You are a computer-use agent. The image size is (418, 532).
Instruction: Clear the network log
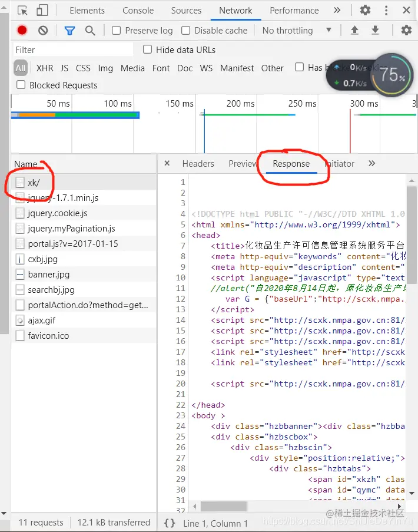point(43,31)
